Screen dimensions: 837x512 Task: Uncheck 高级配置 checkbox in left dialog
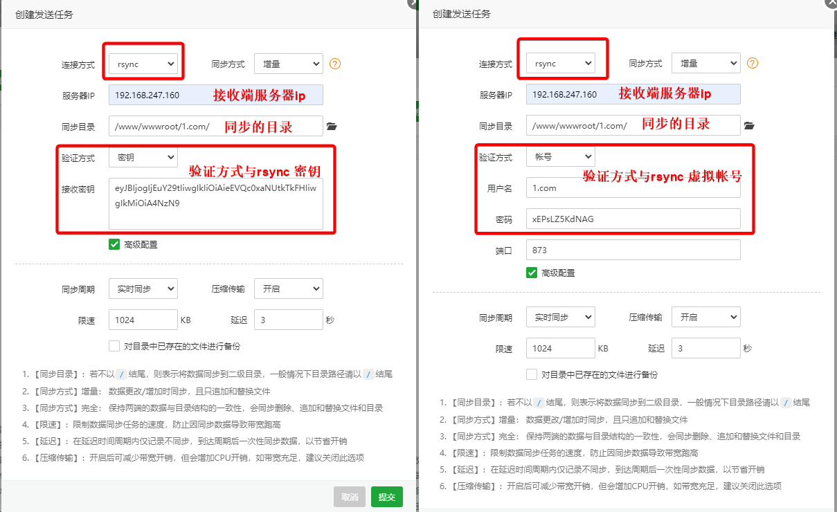click(x=114, y=244)
